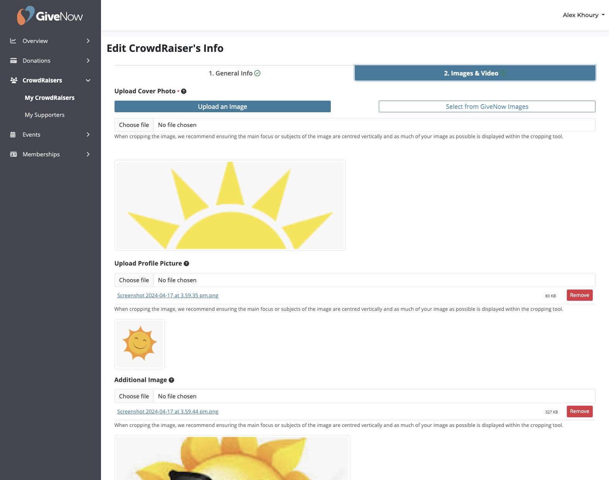
Task: Click the Donations card icon
Action: pyautogui.click(x=14, y=60)
